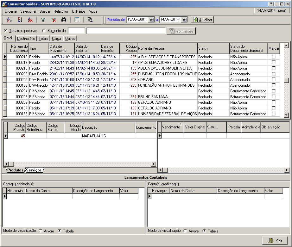Click the Vencimento column header to sort
This screenshot has height=247, width=292.
[171, 127]
